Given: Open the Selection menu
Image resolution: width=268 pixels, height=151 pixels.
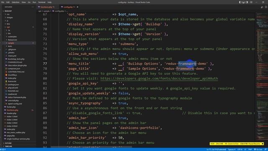Looking at the screenshot, I should click(15, 2).
